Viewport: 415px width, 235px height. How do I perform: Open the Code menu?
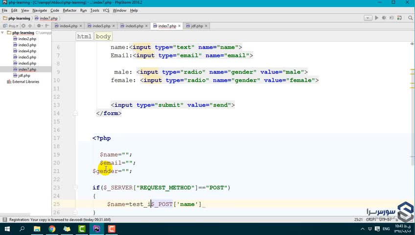(55, 10)
